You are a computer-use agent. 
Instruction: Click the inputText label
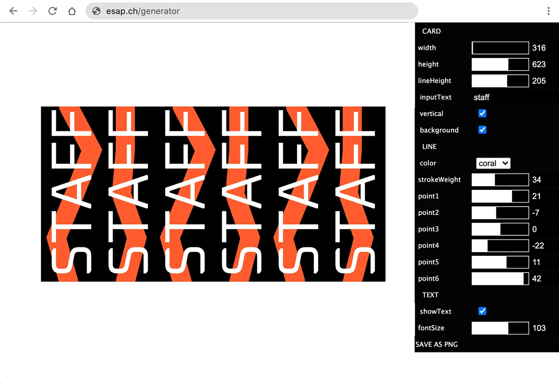click(x=436, y=97)
